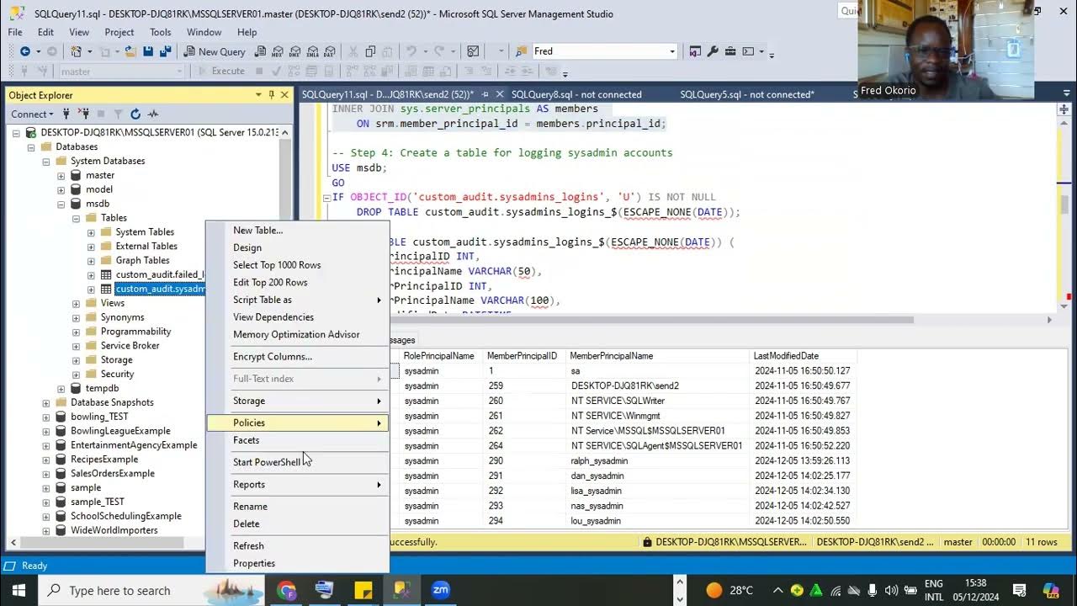Open the File menu

tap(15, 32)
